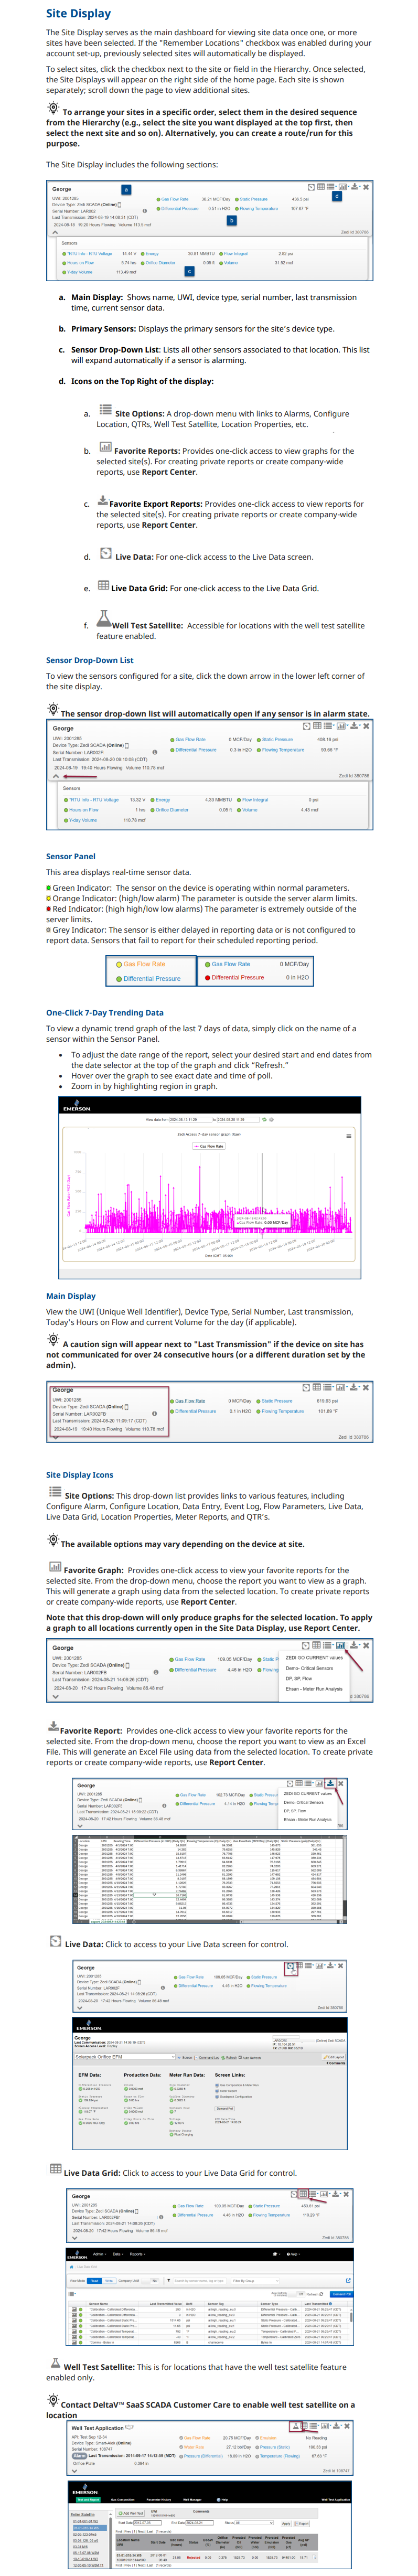Click Y-day Volume sensor reading 113.49 mcf

(x=80, y=271)
